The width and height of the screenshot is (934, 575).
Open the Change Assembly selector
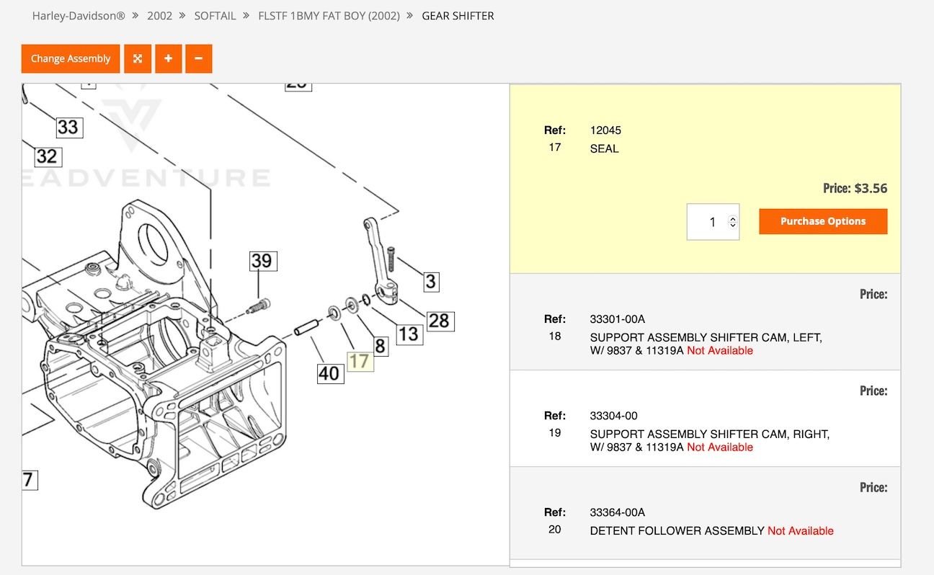click(x=71, y=58)
